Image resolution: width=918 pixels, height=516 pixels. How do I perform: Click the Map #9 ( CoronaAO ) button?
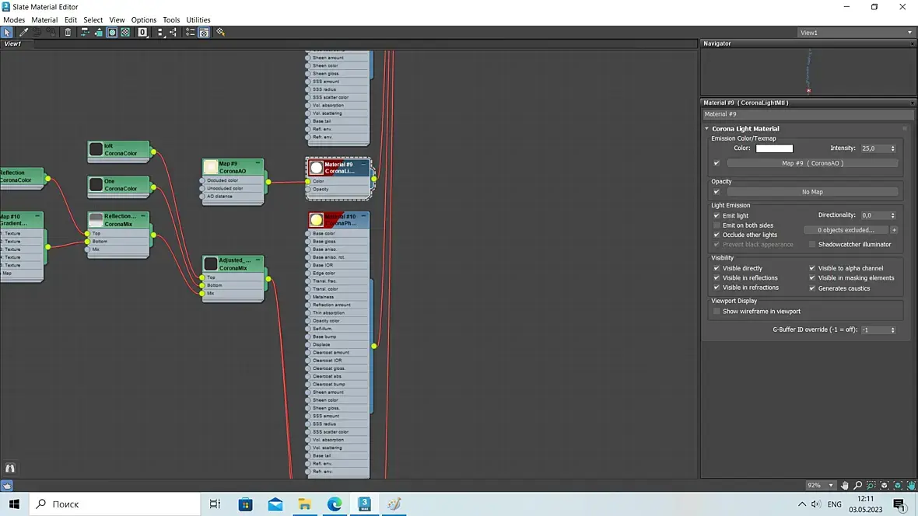pos(812,163)
